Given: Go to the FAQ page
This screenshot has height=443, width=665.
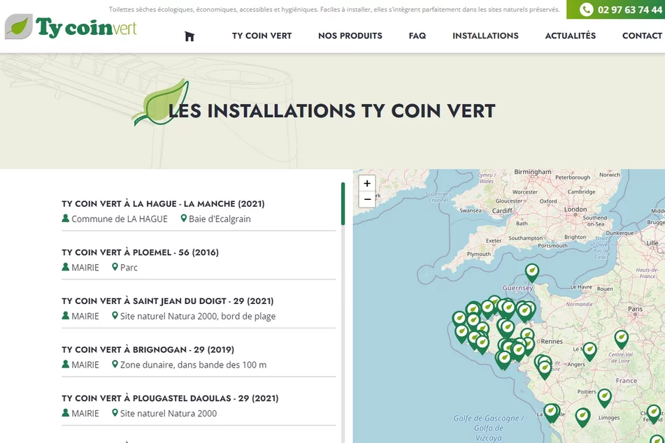Looking at the screenshot, I should click(x=417, y=36).
